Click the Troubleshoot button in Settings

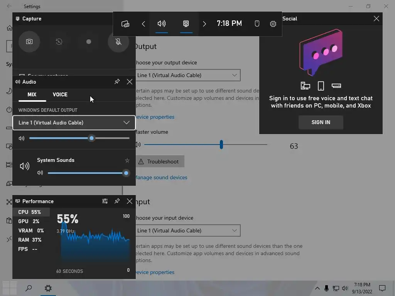coord(160,161)
